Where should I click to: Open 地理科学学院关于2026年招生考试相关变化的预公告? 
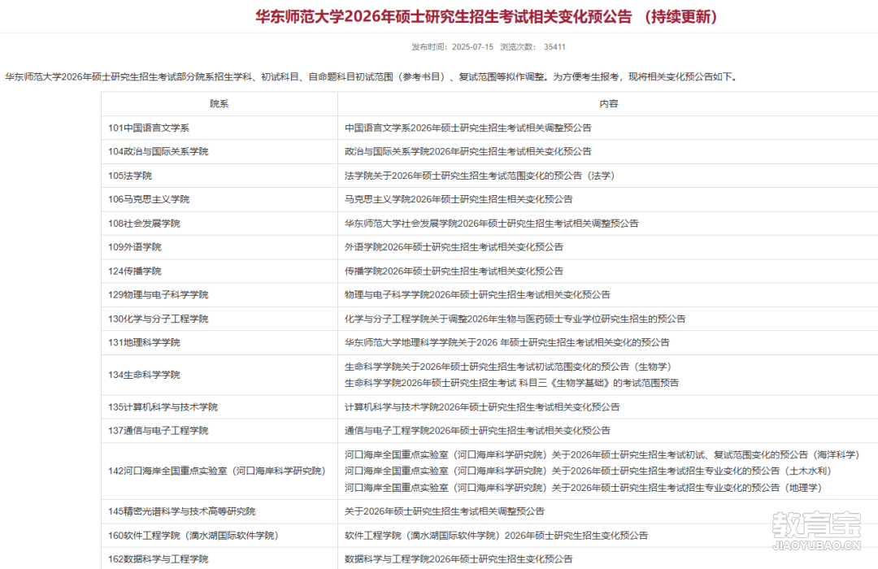coord(506,341)
